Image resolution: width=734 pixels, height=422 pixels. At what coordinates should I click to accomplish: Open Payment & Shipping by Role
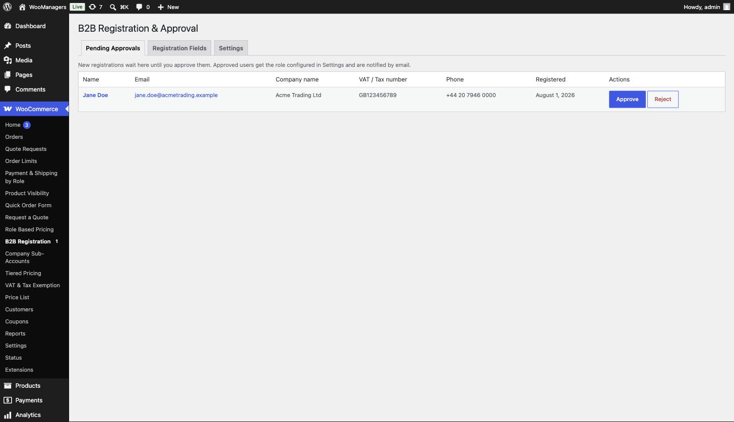[31, 177]
